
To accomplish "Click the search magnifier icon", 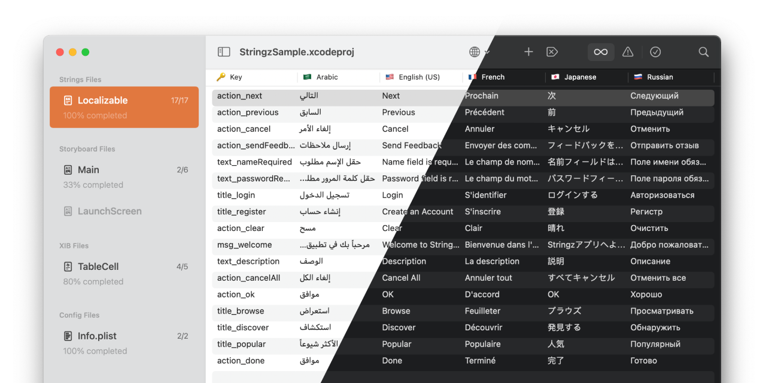I will (x=704, y=52).
